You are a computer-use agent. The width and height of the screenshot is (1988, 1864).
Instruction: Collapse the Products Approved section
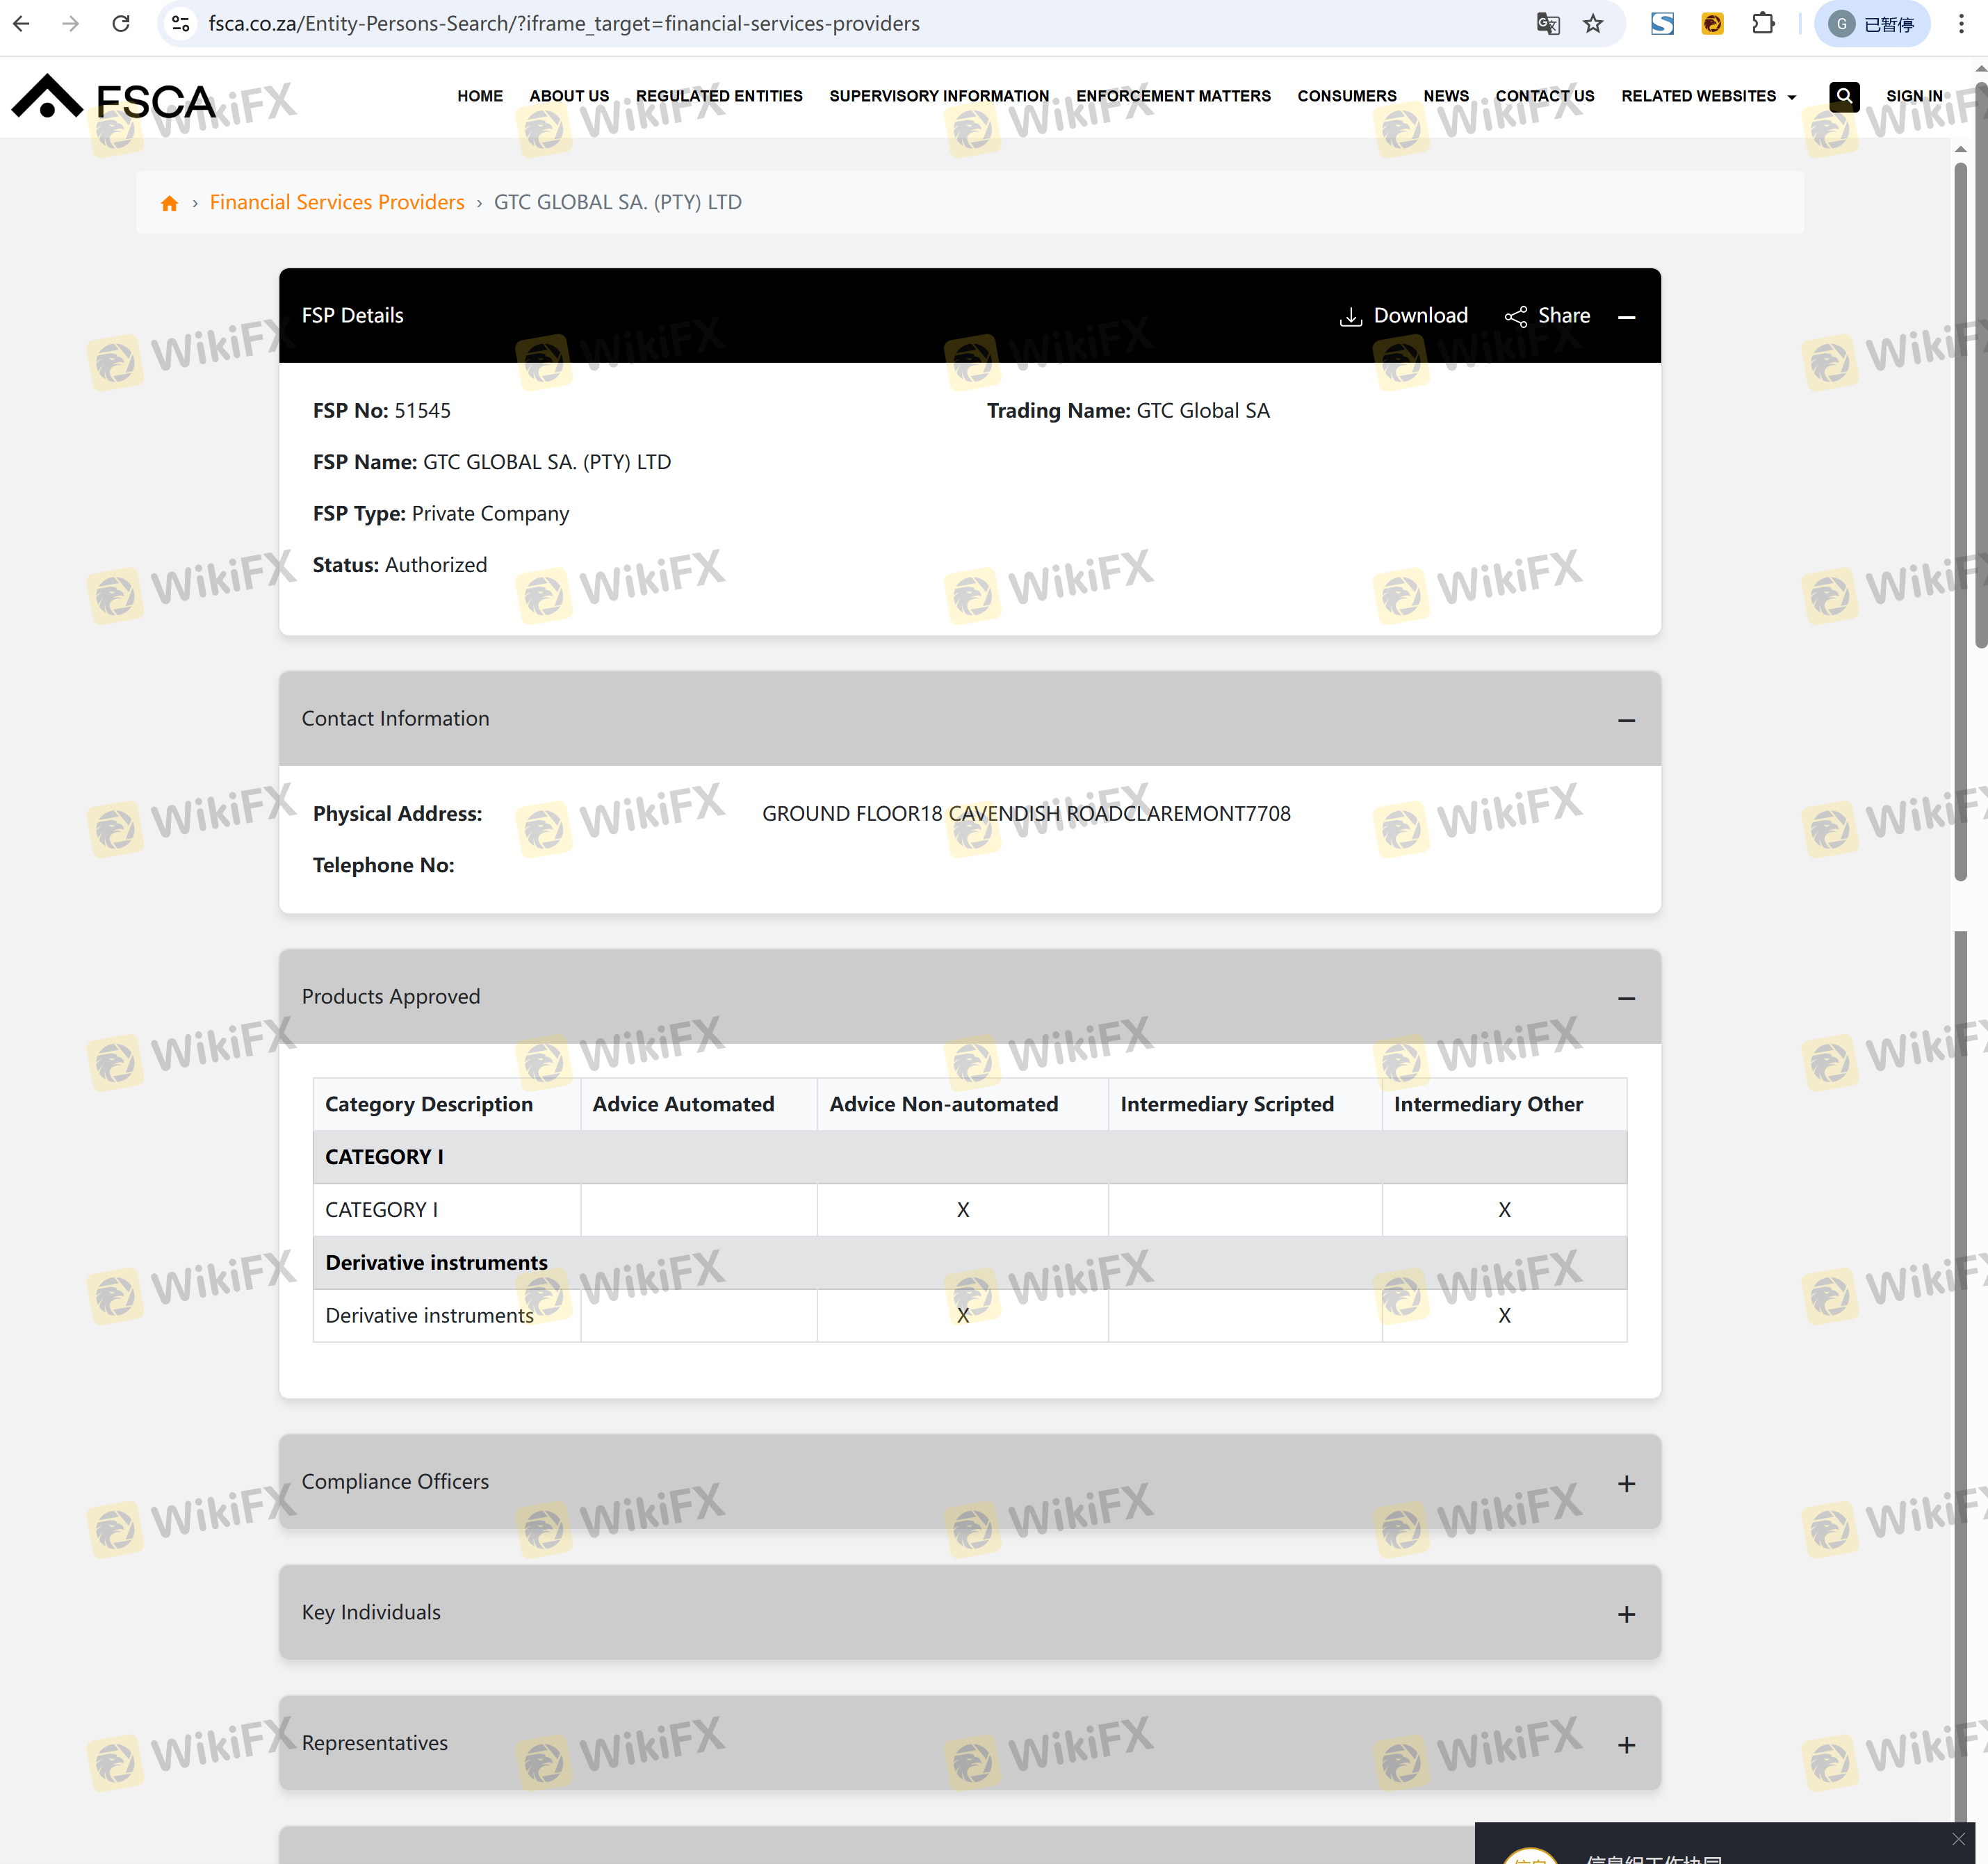pos(1626,998)
